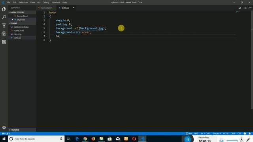Open the File menu
Viewport: 253px width, 142px height.
(8, 2)
